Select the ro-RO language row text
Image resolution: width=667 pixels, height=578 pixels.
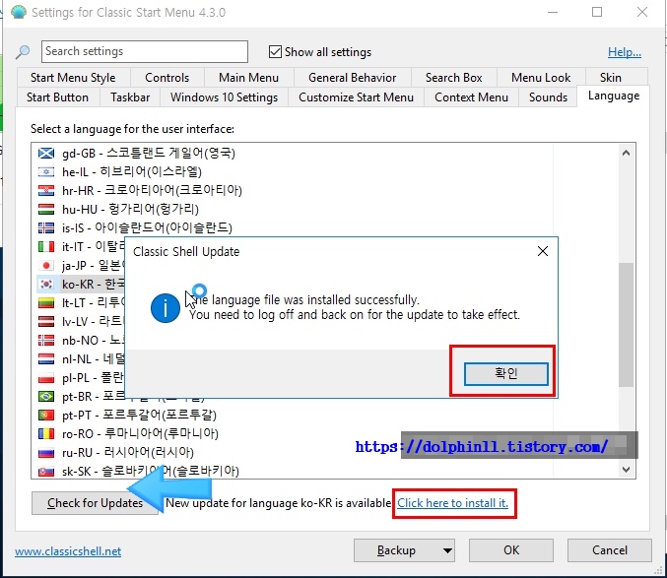pyautogui.click(x=140, y=433)
